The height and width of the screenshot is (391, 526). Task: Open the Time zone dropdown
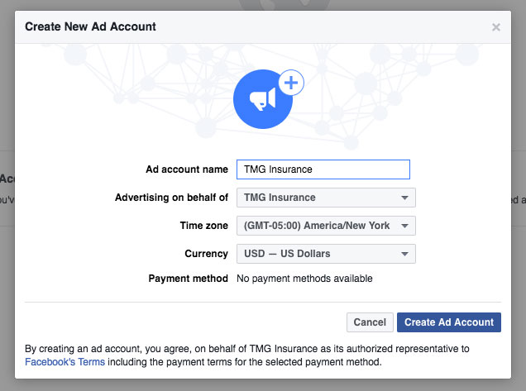(326, 226)
